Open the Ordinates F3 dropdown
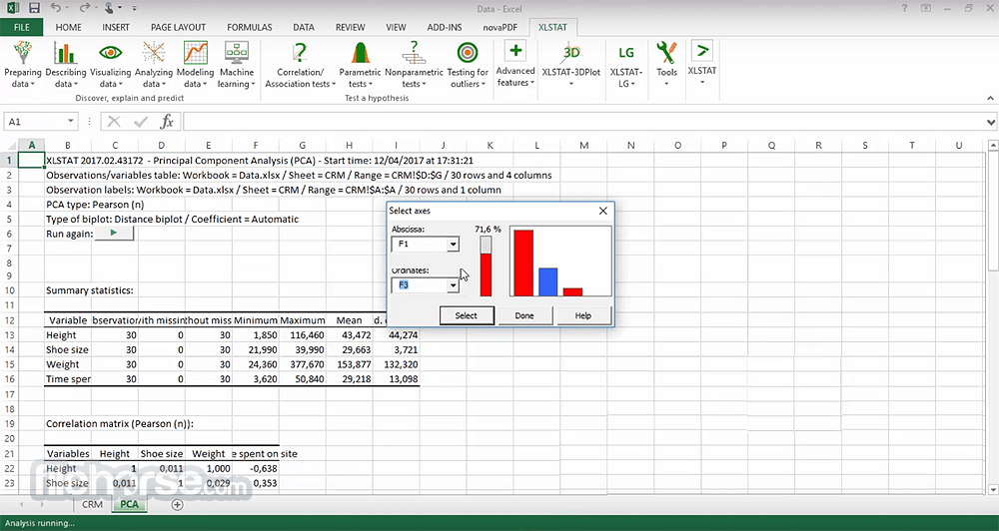The image size is (999, 531). pos(453,285)
